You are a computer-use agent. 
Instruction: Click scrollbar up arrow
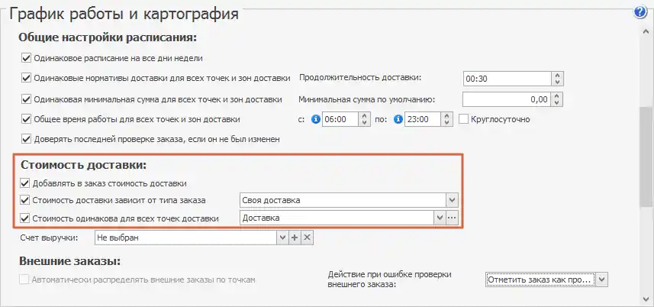click(646, 32)
